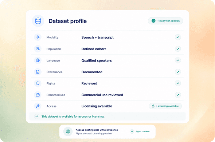Click the database icon beside Dataset profile
215x142 pixels.
click(38, 21)
